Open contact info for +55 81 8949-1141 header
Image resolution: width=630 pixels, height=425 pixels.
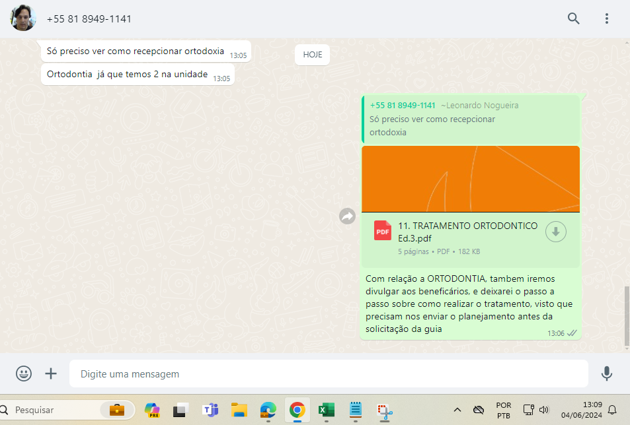coord(89,19)
